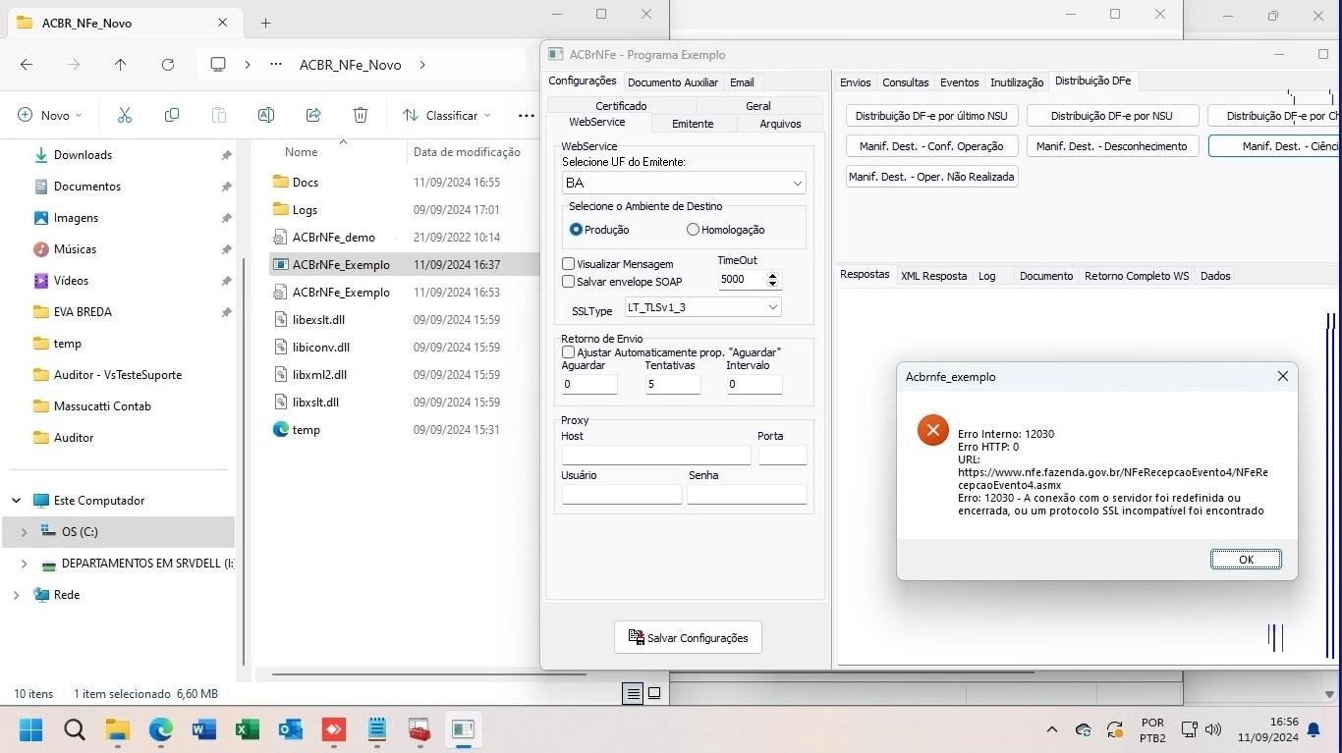
Task: Open the Windows Start menu
Action: click(30, 729)
